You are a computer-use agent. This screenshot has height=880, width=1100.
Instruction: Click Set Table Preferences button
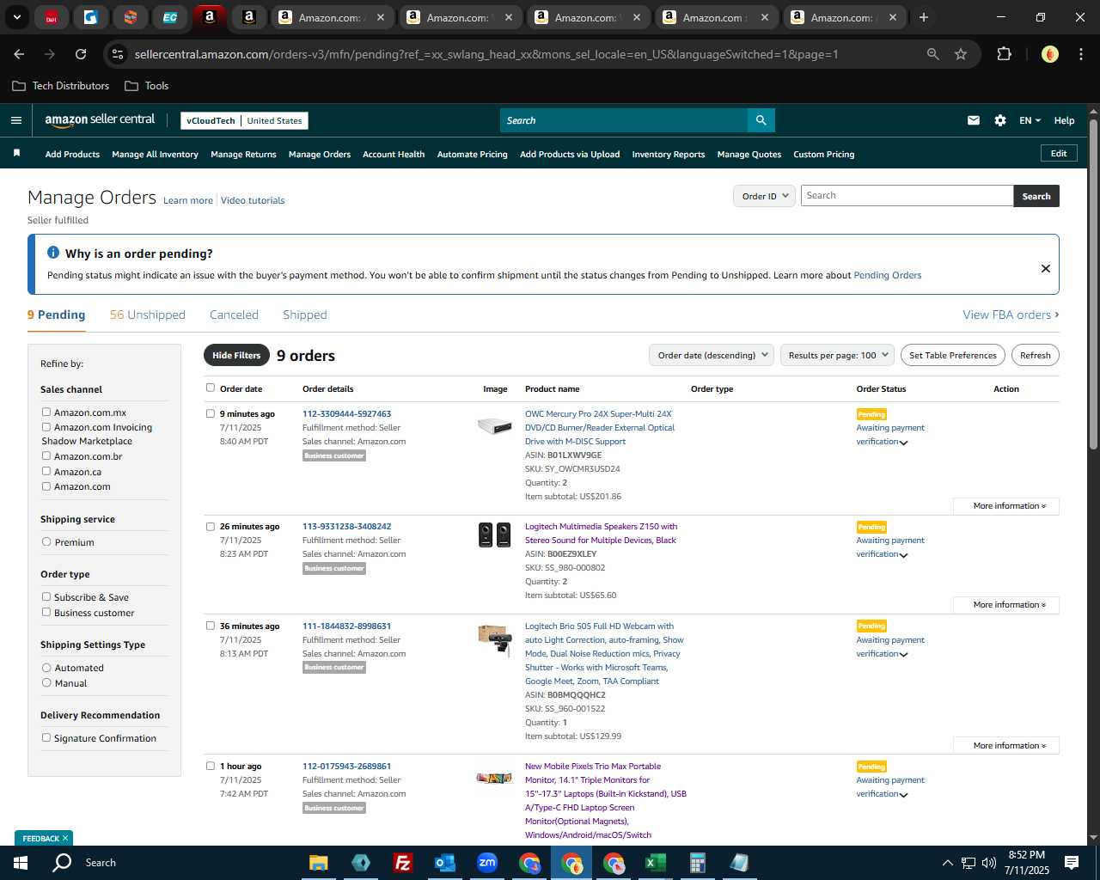(x=953, y=355)
